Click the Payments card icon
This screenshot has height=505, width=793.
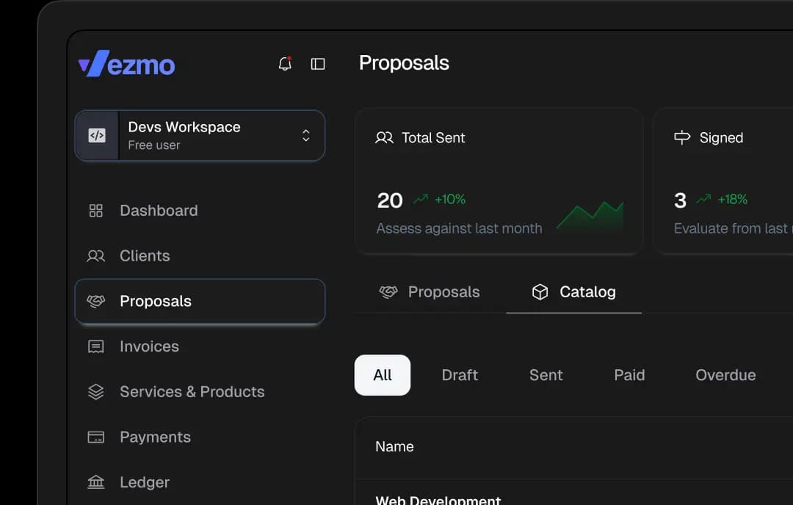tap(95, 437)
